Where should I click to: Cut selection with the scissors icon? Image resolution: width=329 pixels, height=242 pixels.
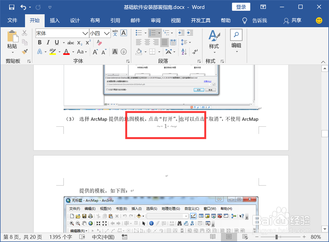25,33
